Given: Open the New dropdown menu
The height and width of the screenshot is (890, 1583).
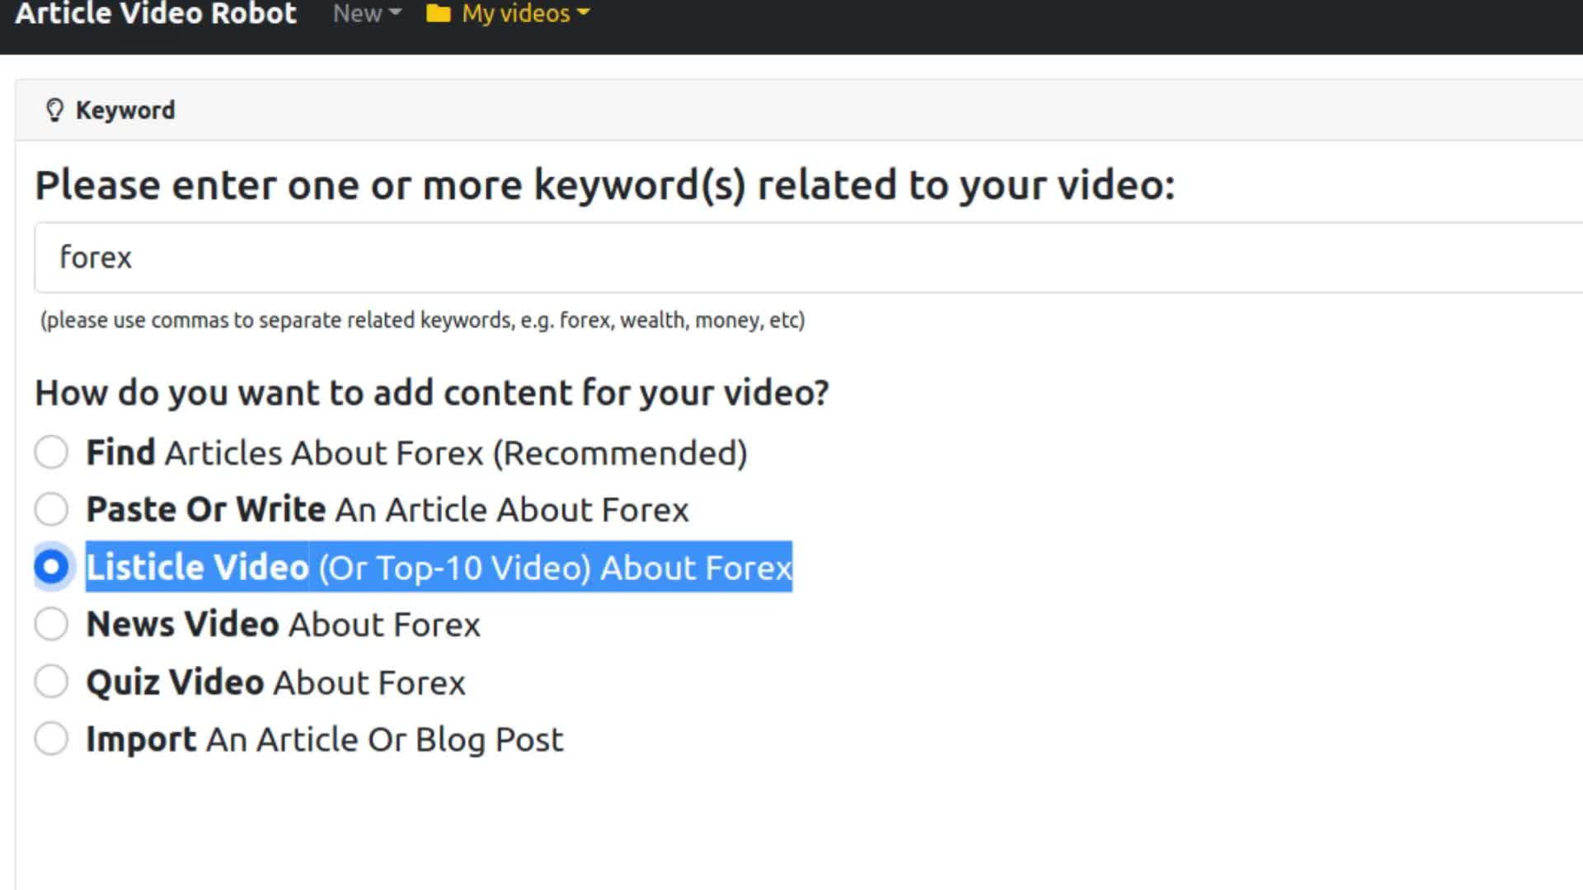Looking at the screenshot, I should [x=367, y=13].
